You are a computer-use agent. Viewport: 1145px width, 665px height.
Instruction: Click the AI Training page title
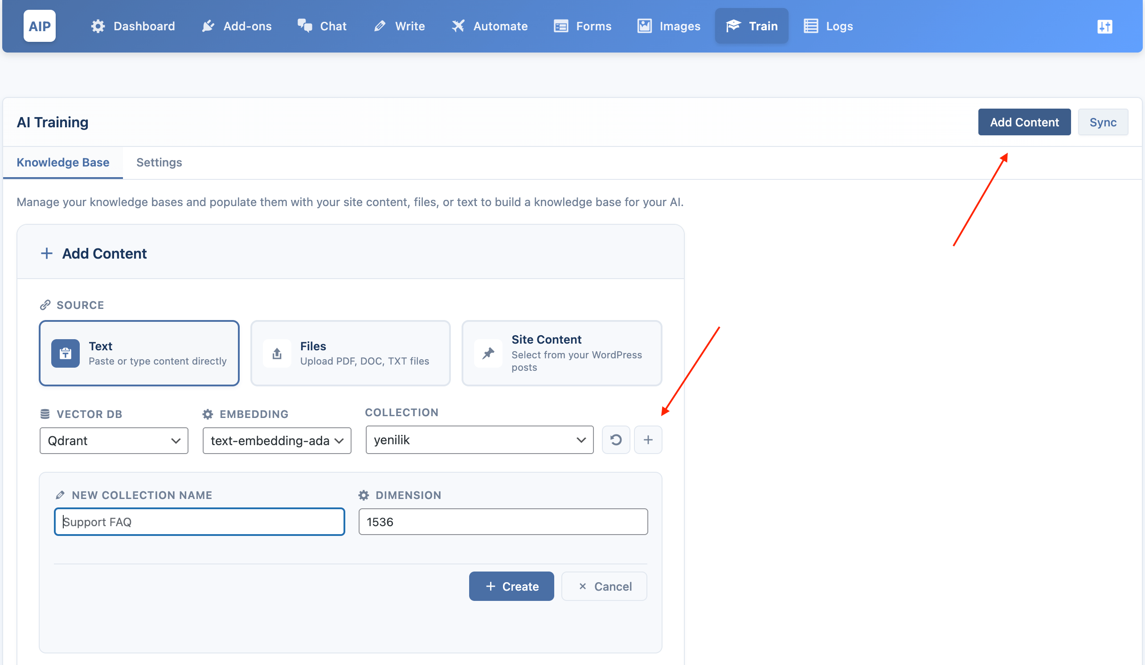pos(52,122)
